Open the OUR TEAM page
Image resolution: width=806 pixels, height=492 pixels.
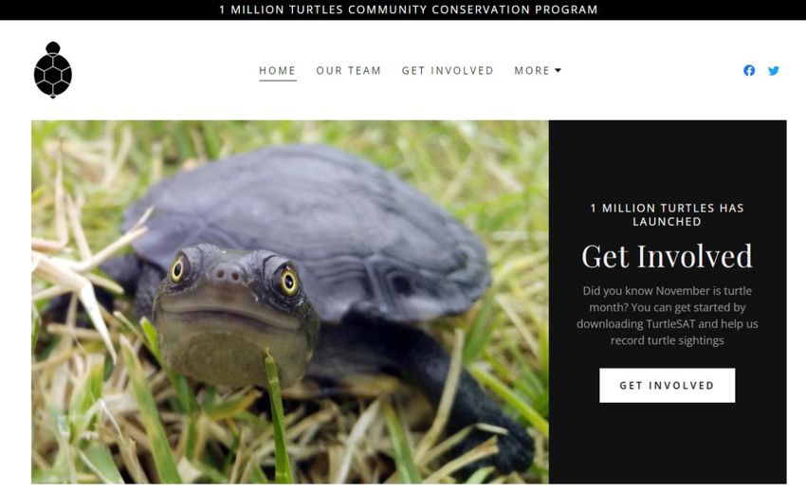[349, 70]
